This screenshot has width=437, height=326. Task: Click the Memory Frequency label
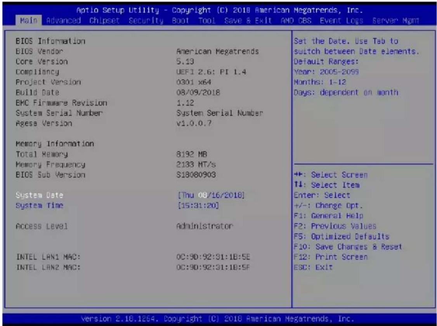pos(50,164)
